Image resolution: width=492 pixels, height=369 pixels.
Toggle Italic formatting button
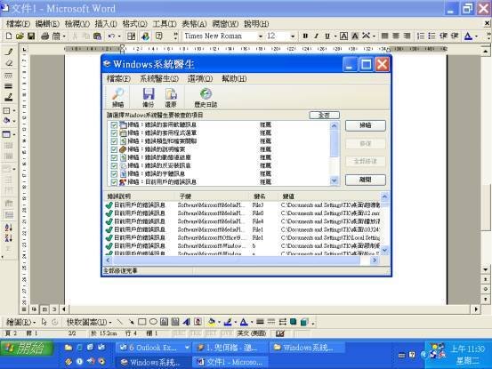[x=316, y=36]
